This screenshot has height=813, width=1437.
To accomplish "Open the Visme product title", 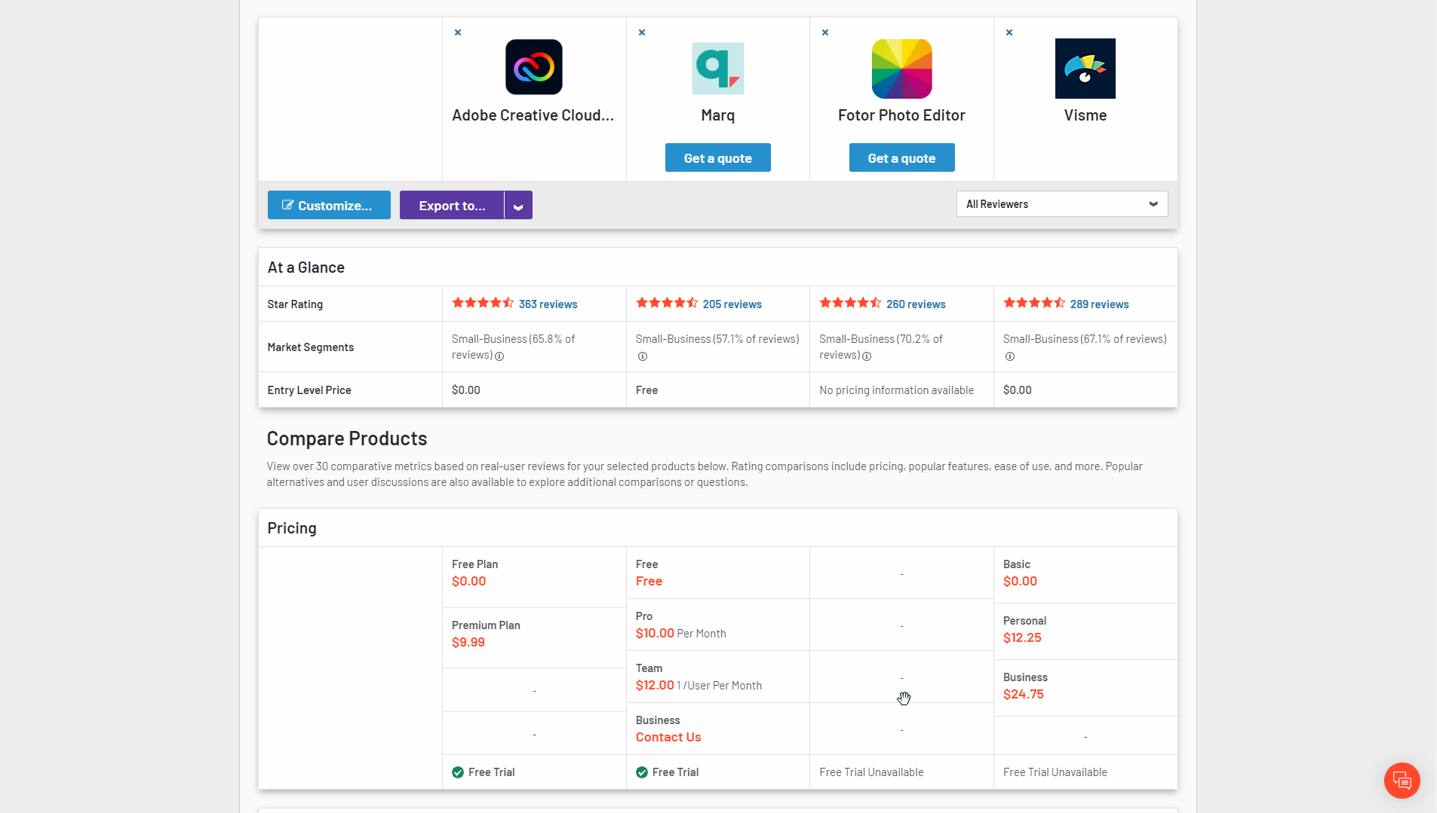I will 1085,115.
